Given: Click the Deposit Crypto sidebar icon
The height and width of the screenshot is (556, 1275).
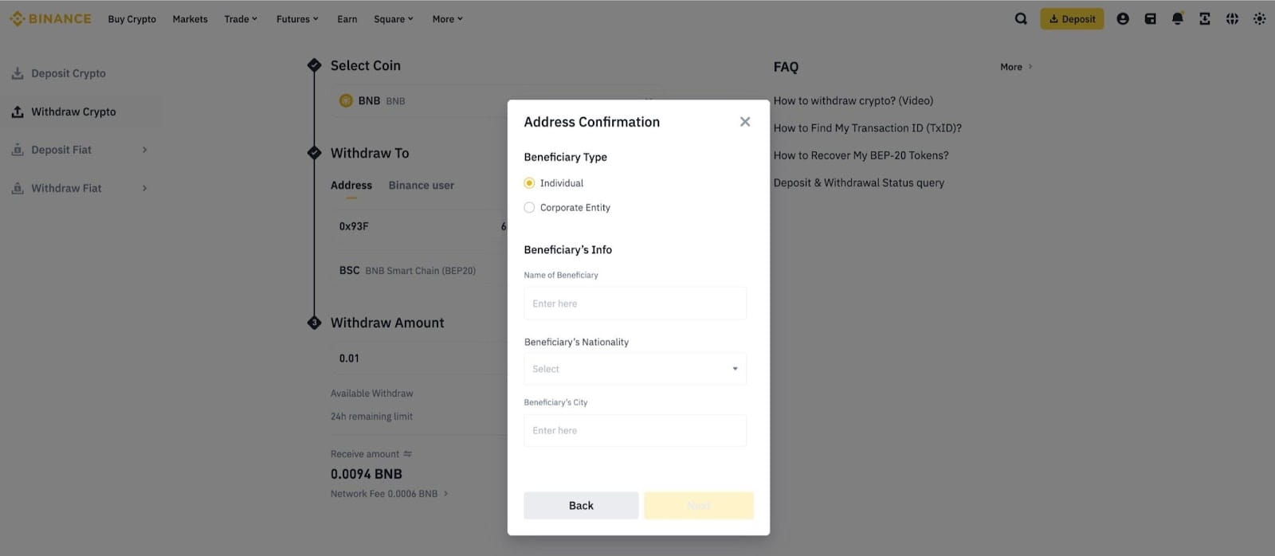Looking at the screenshot, I should 18,73.
